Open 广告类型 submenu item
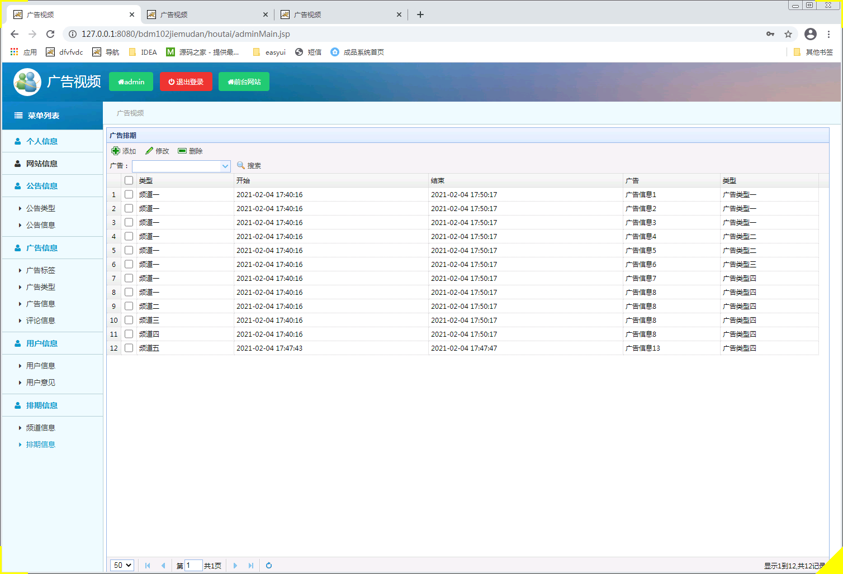The width and height of the screenshot is (843, 574). [41, 287]
